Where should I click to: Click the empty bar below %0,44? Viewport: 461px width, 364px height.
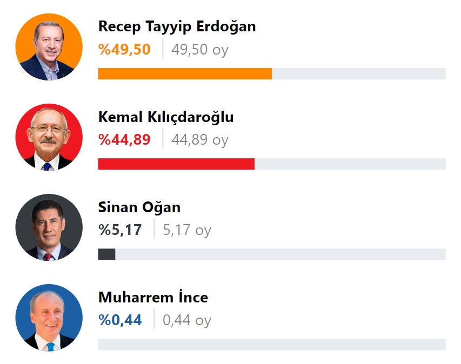pos(272,345)
